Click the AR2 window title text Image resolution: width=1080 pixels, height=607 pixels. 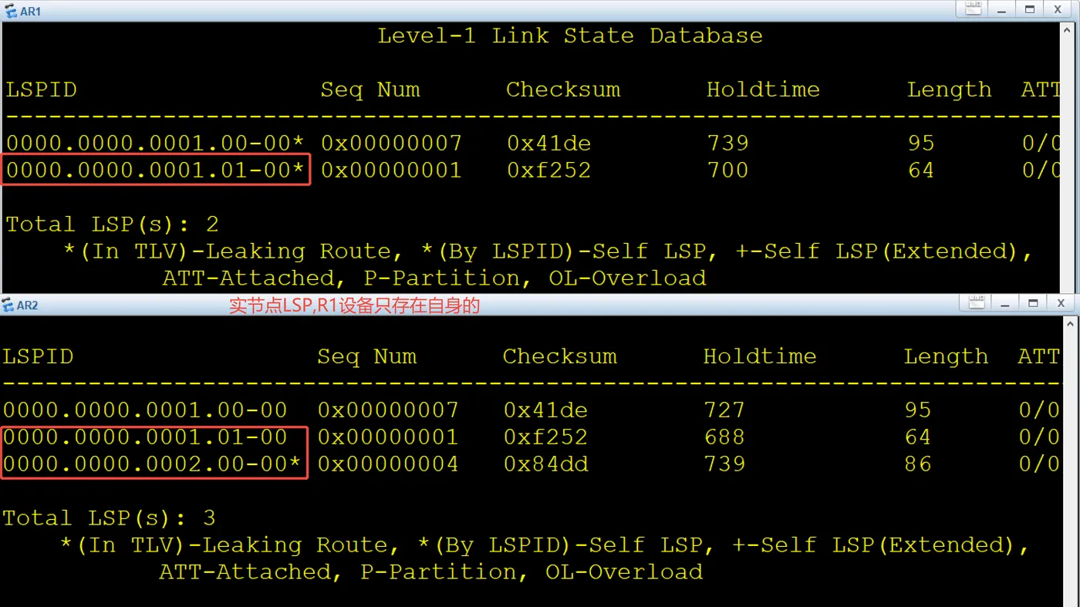coord(27,305)
